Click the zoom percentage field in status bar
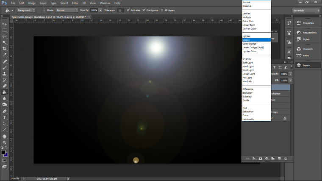 [15, 179]
